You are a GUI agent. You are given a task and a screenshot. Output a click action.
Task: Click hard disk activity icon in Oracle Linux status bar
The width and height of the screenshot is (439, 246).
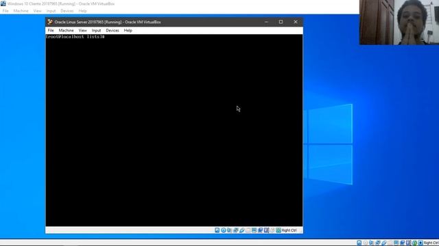(x=217, y=230)
